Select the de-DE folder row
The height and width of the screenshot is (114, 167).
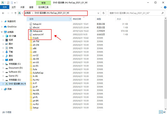coord(78,59)
